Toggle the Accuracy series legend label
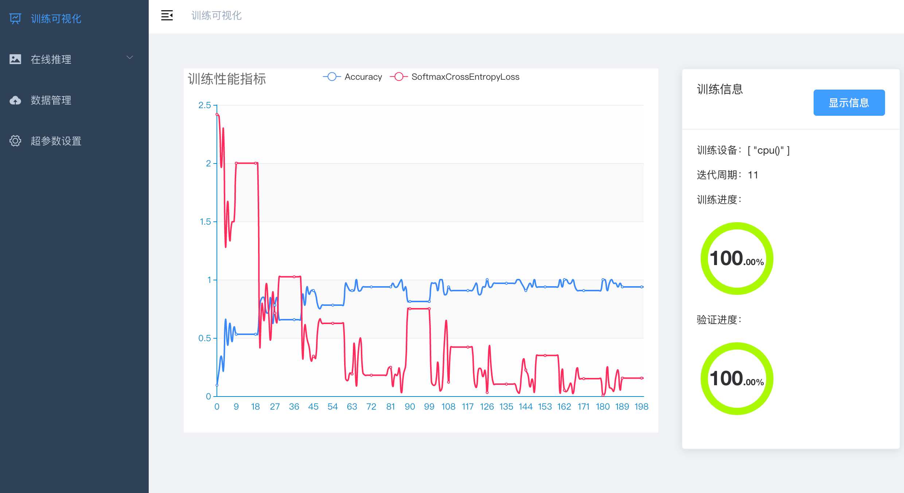The image size is (904, 493). click(363, 77)
